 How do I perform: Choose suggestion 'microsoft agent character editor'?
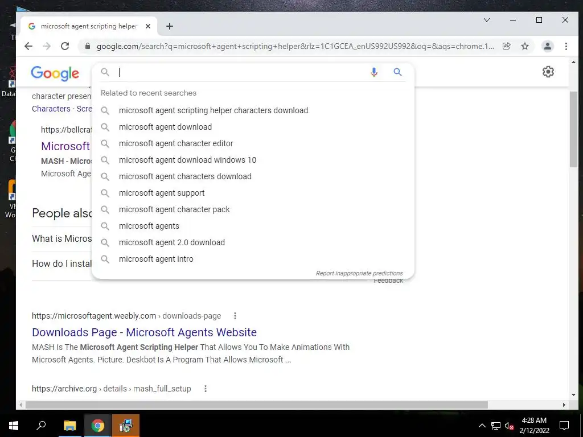(253, 143)
